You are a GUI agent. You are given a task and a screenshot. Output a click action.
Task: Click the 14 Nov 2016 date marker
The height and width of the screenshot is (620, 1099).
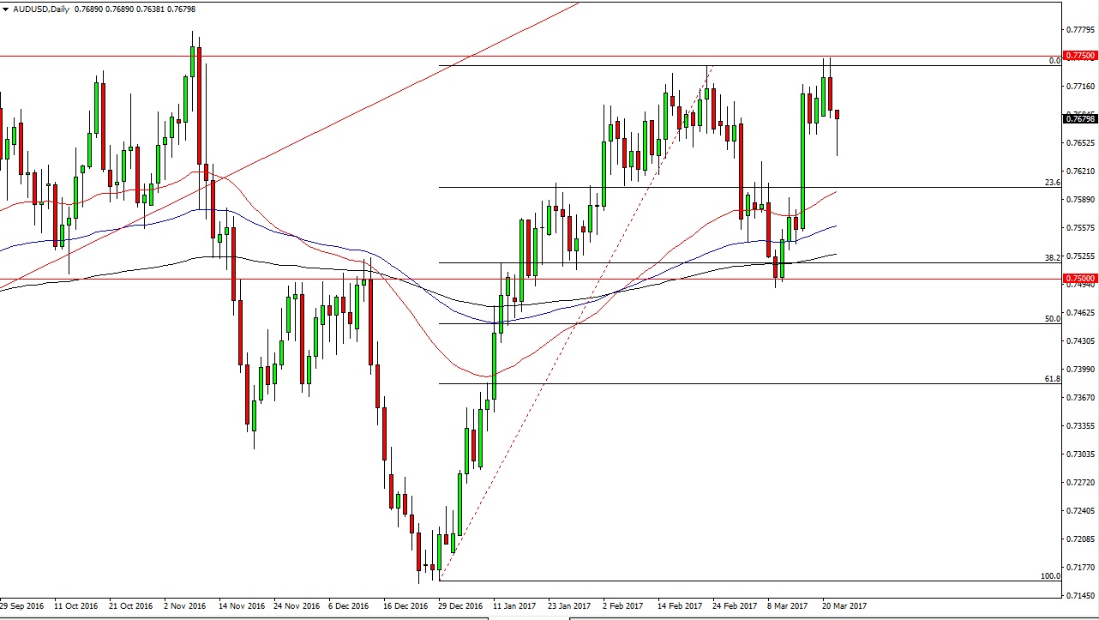pyautogui.click(x=241, y=605)
